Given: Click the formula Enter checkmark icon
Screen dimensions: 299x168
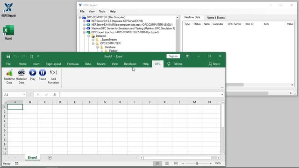Looking at the screenshot, I should coord(47,94).
